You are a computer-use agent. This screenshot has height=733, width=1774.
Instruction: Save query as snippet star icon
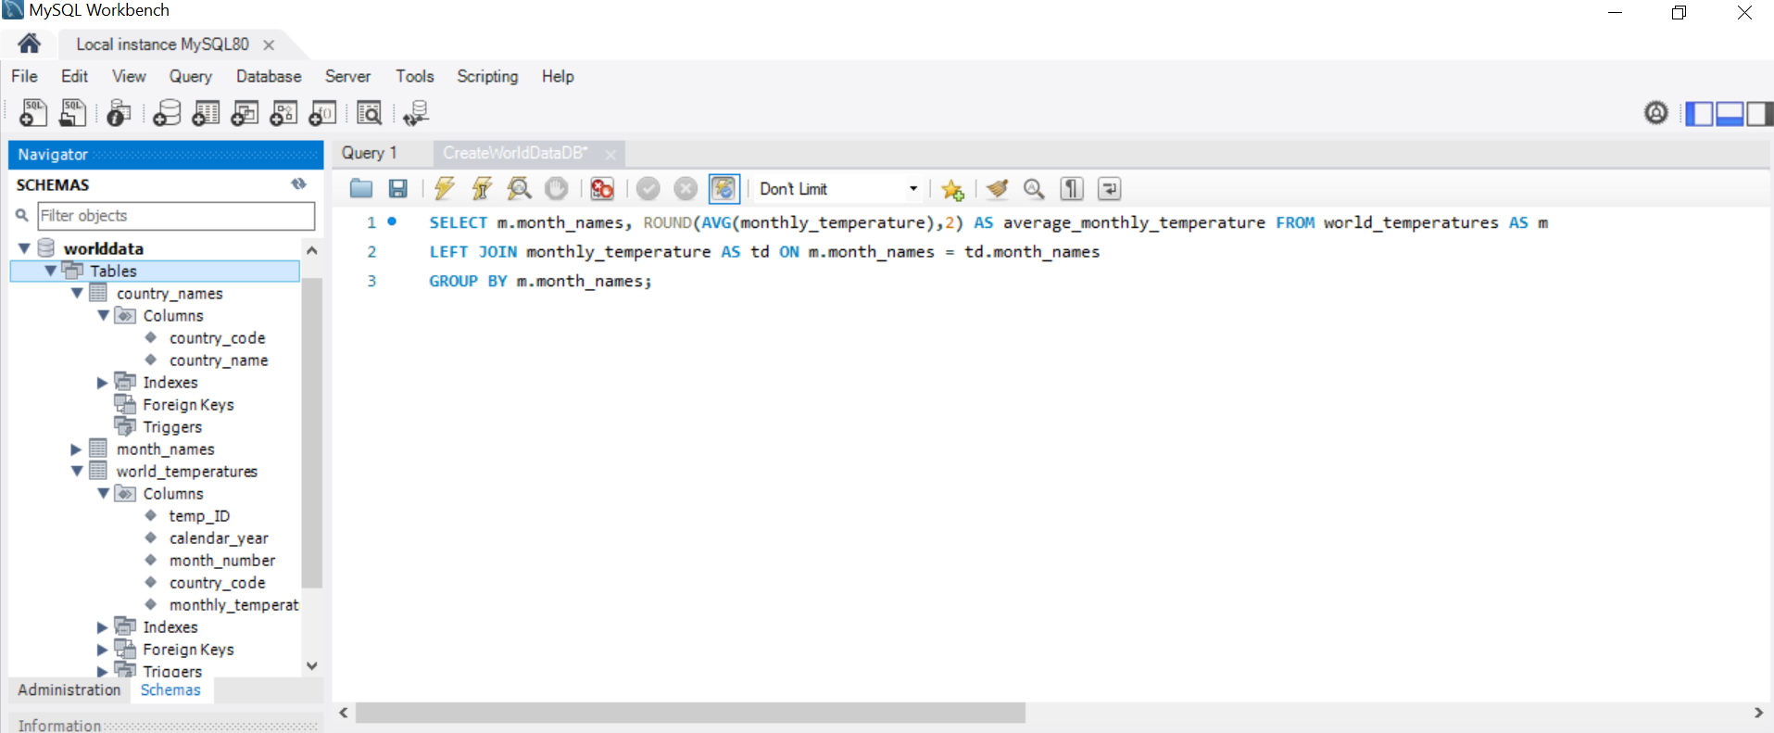(952, 189)
